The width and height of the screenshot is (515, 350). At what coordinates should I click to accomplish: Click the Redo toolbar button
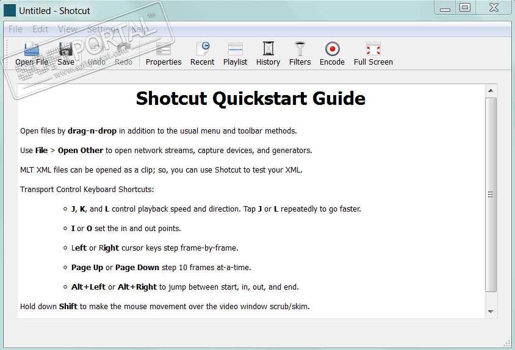coord(123,54)
